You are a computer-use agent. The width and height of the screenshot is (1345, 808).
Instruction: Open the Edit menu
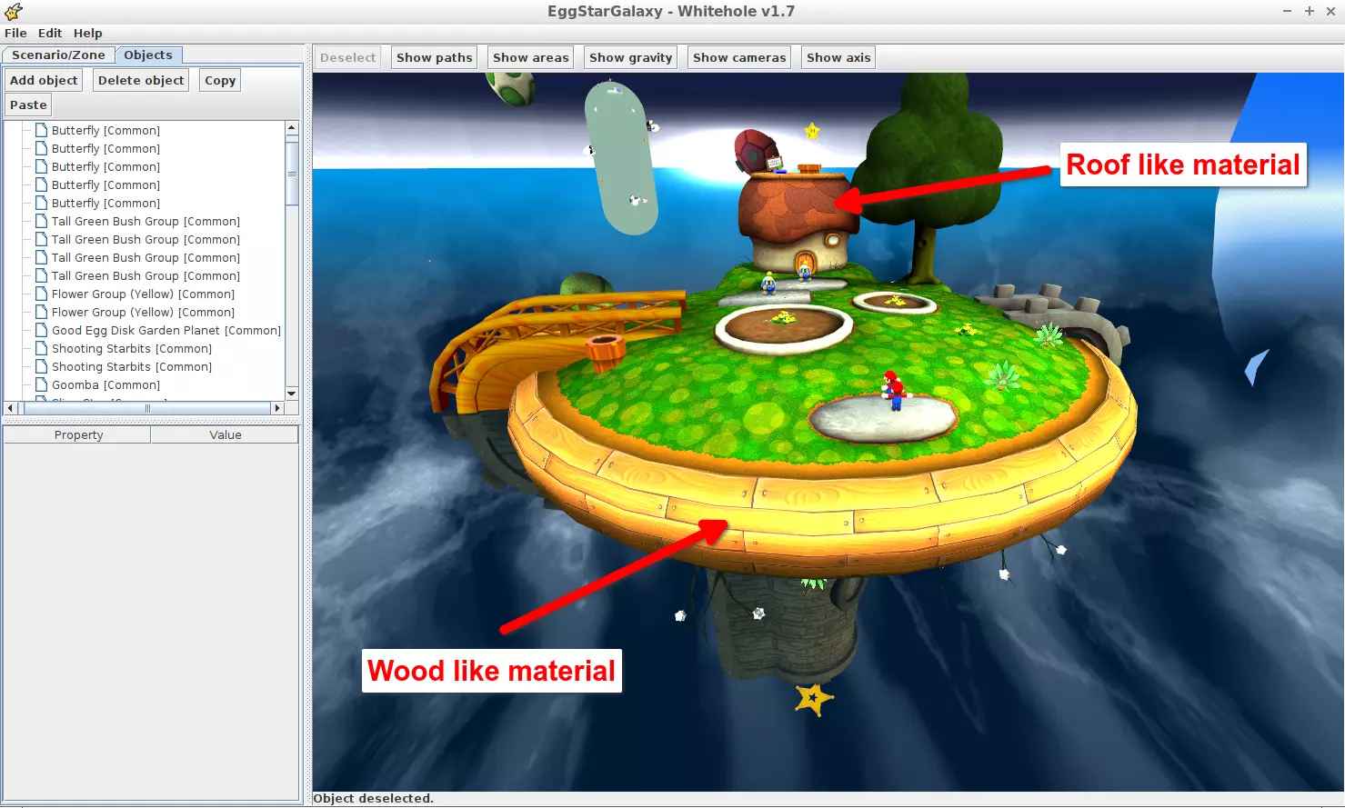click(x=50, y=33)
